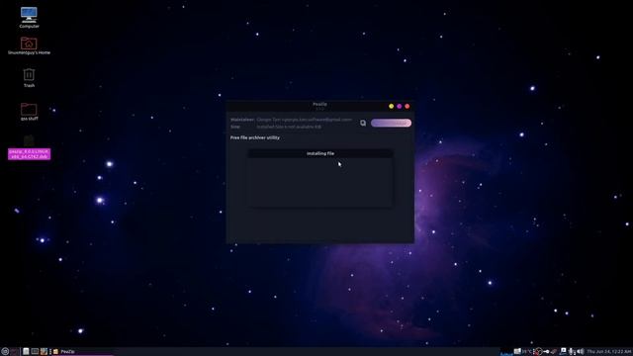This screenshot has width=633, height=356.
Task: Click the colorful app launcher in the taskbar
Action: (x=44, y=352)
